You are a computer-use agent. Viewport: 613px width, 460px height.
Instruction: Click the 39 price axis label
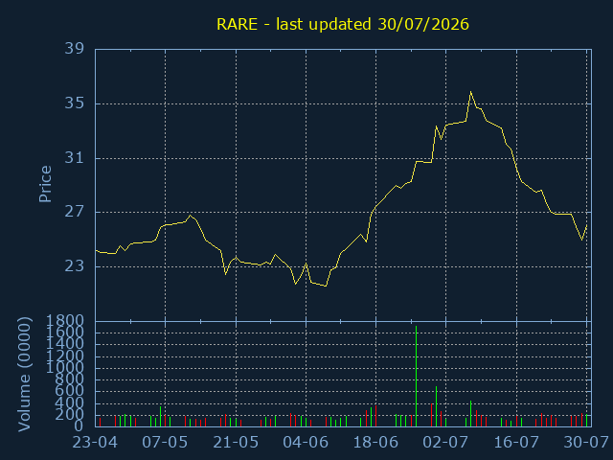point(74,49)
